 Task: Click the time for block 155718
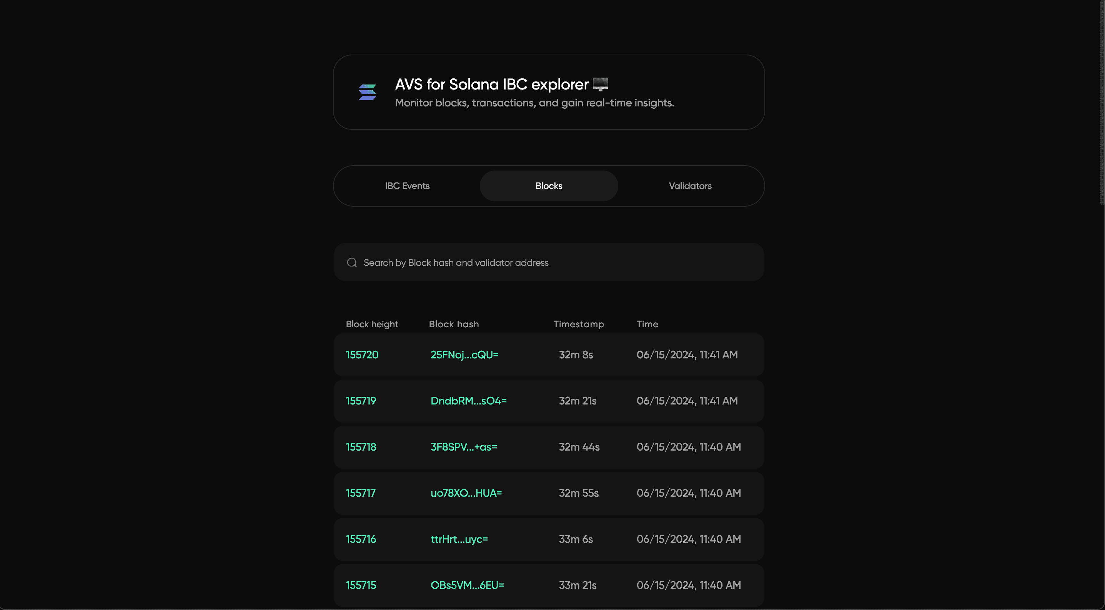coord(689,447)
